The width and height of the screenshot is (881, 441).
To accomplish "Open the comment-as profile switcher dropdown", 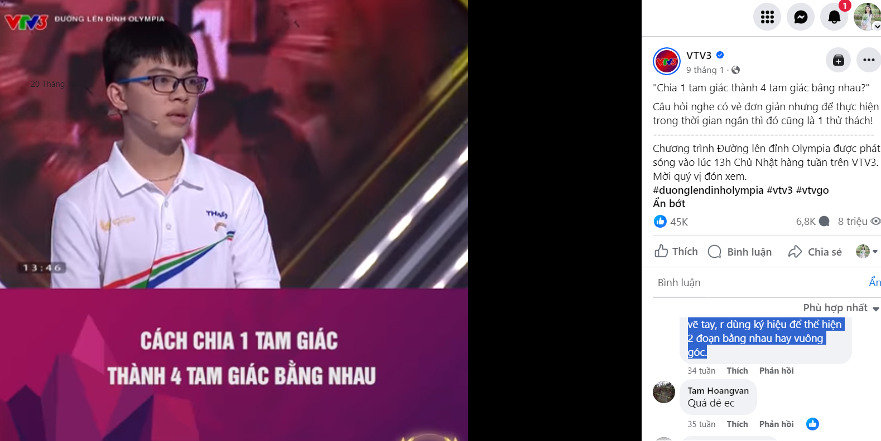I will 867,252.
